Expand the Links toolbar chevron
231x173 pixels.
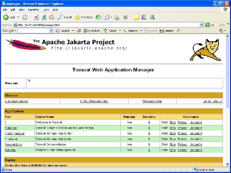click(228, 23)
